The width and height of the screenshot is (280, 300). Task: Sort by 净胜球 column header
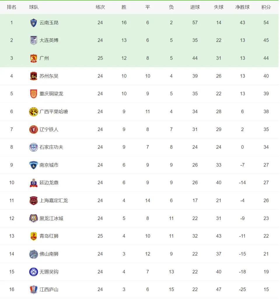click(242, 7)
